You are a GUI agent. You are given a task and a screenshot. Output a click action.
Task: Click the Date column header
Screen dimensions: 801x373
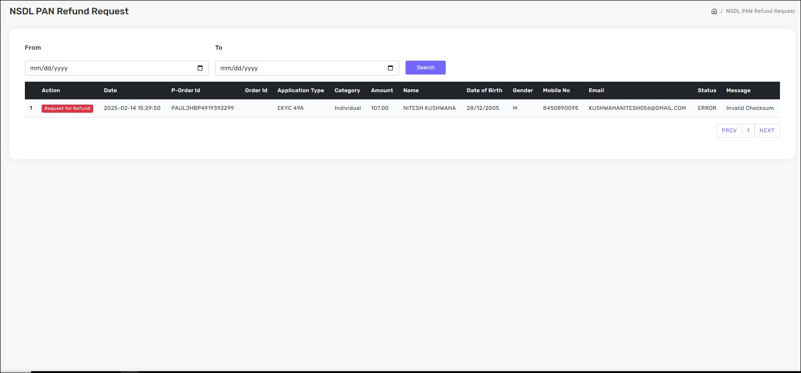tap(110, 90)
